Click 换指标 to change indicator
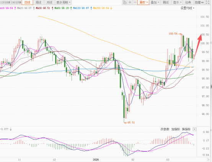Screen dimensions: 212x162 tap(186, 129)
